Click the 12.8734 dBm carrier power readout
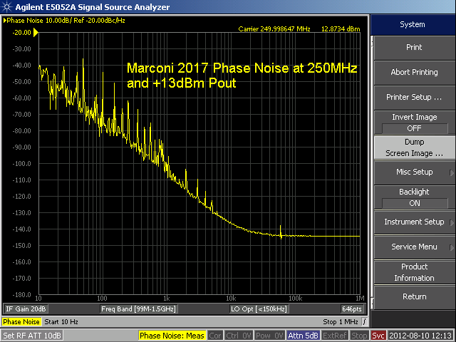456x342 pixels. coord(341,29)
